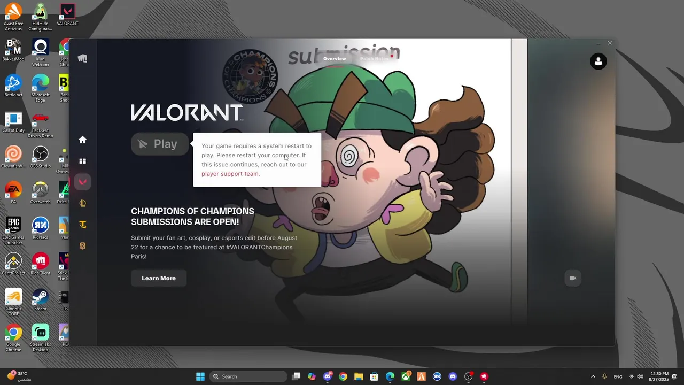Open Copilot from the taskbar

pyautogui.click(x=312, y=376)
